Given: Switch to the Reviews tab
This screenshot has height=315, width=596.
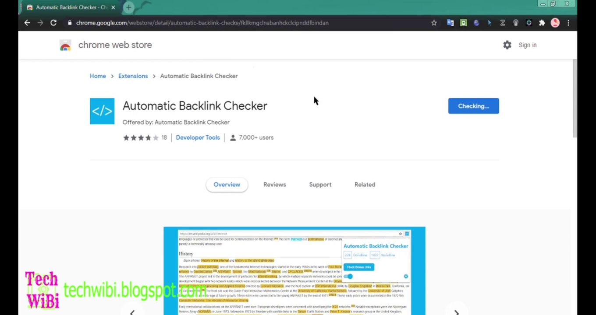Looking at the screenshot, I should 274,185.
